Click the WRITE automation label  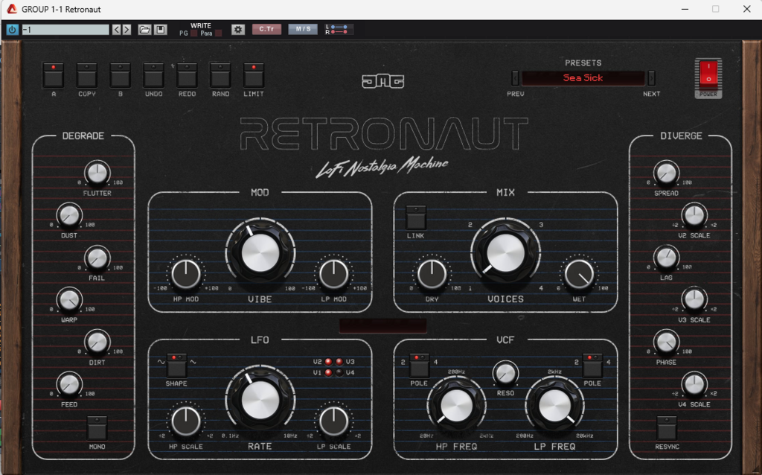(x=201, y=26)
